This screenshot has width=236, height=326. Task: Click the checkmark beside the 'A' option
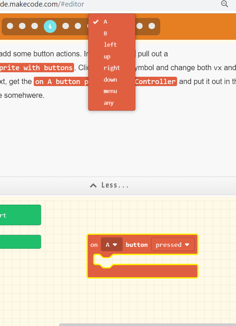tap(95, 21)
